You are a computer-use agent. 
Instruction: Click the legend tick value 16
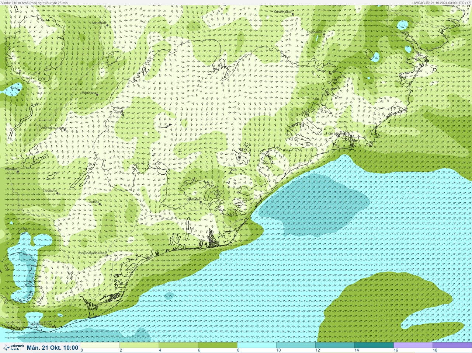395,350
